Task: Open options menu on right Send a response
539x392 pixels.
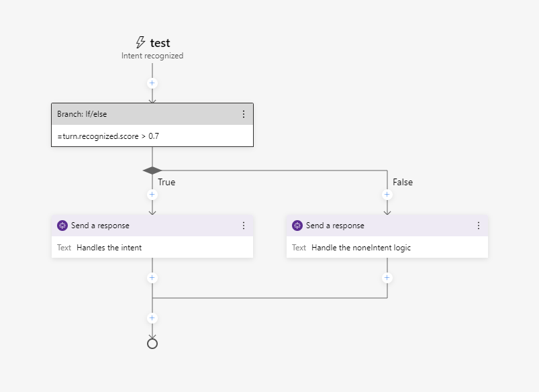Action: pos(478,226)
